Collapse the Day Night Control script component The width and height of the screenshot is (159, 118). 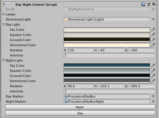(4, 5)
